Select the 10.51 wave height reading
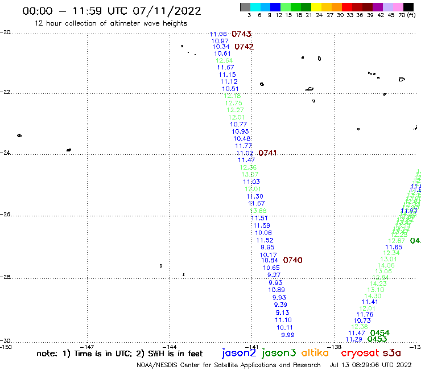This screenshot has height=370, width=421. (x=230, y=89)
